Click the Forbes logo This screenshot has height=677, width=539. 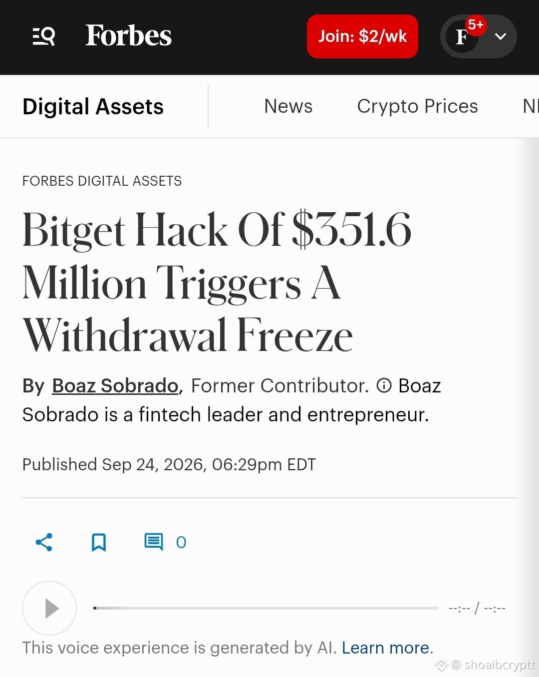click(128, 36)
